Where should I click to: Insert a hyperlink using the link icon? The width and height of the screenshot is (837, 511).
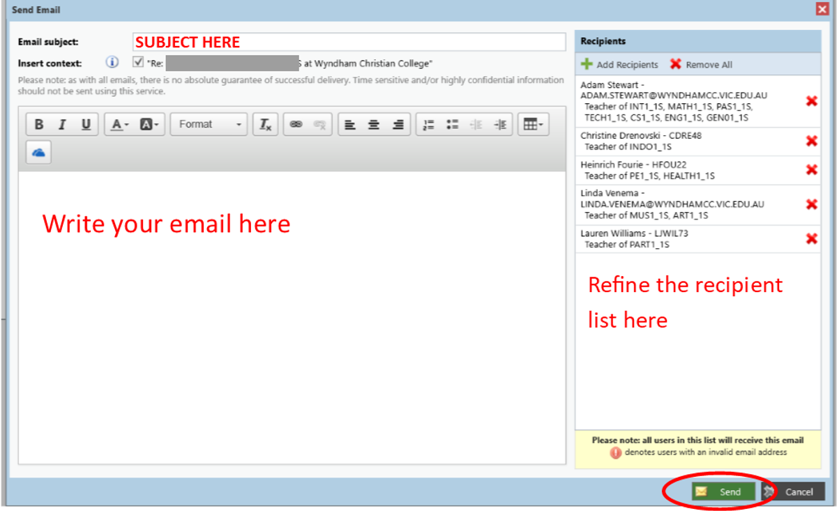(x=296, y=125)
